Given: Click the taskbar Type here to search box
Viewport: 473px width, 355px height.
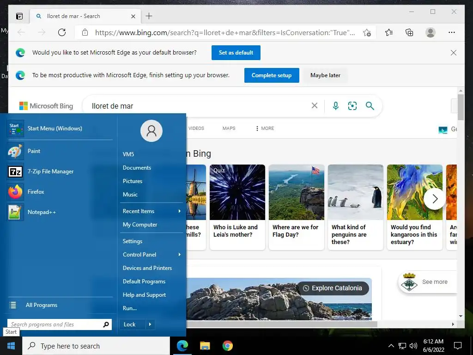Looking at the screenshot, I should coord(96,346).
